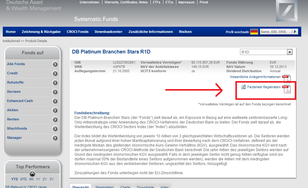The image size is (308, 188).
Task: Open Zeichnung & Rückgabe menu
Action: coord(41,32)
